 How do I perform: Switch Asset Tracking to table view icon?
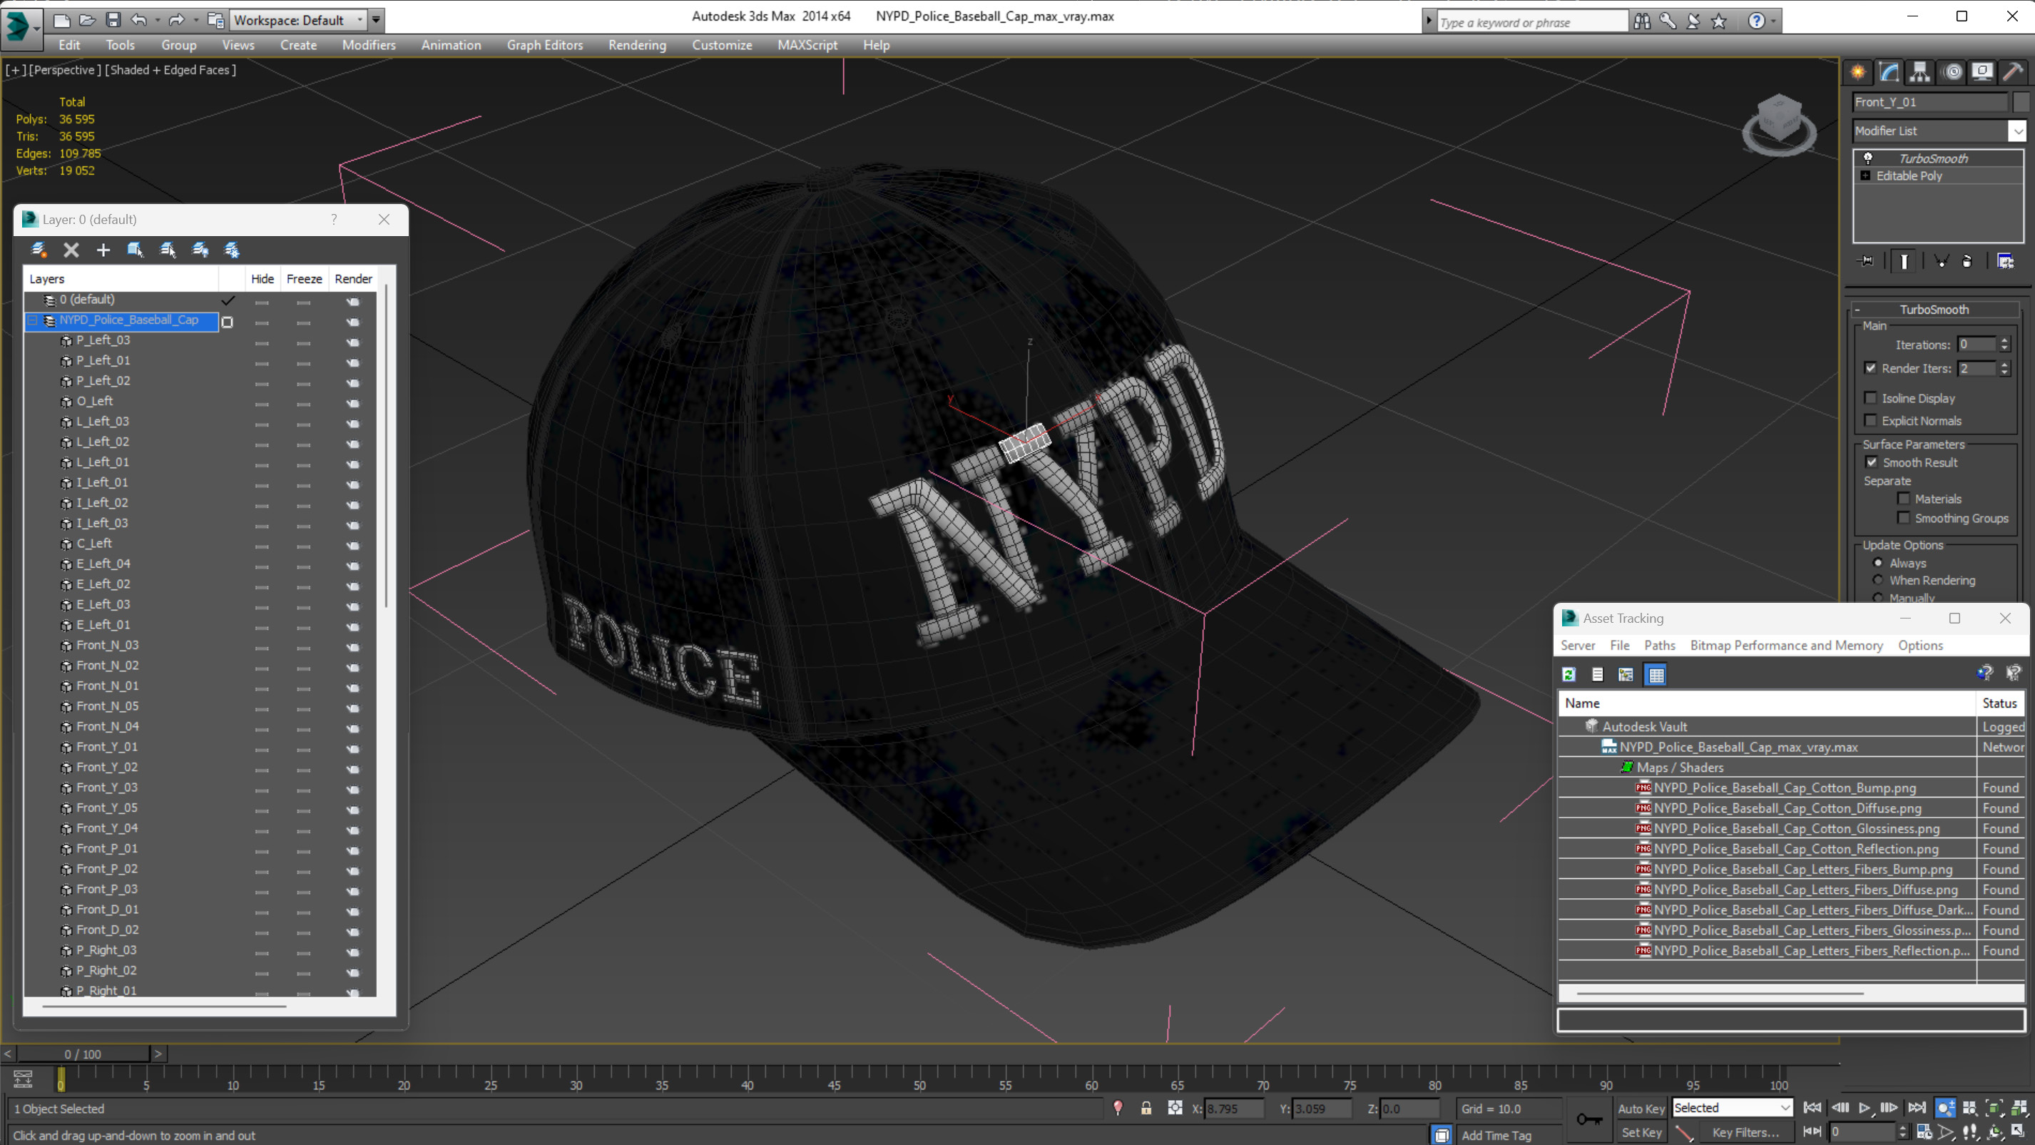pyautogui.click(x=1656, y=674)
